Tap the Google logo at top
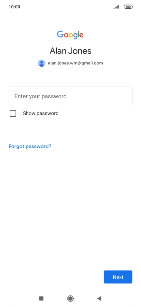This screenshot has width=141, height=307. tap(70, 35)
